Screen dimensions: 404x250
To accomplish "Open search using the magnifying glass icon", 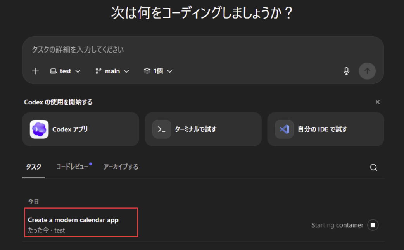I will [373, 167].
